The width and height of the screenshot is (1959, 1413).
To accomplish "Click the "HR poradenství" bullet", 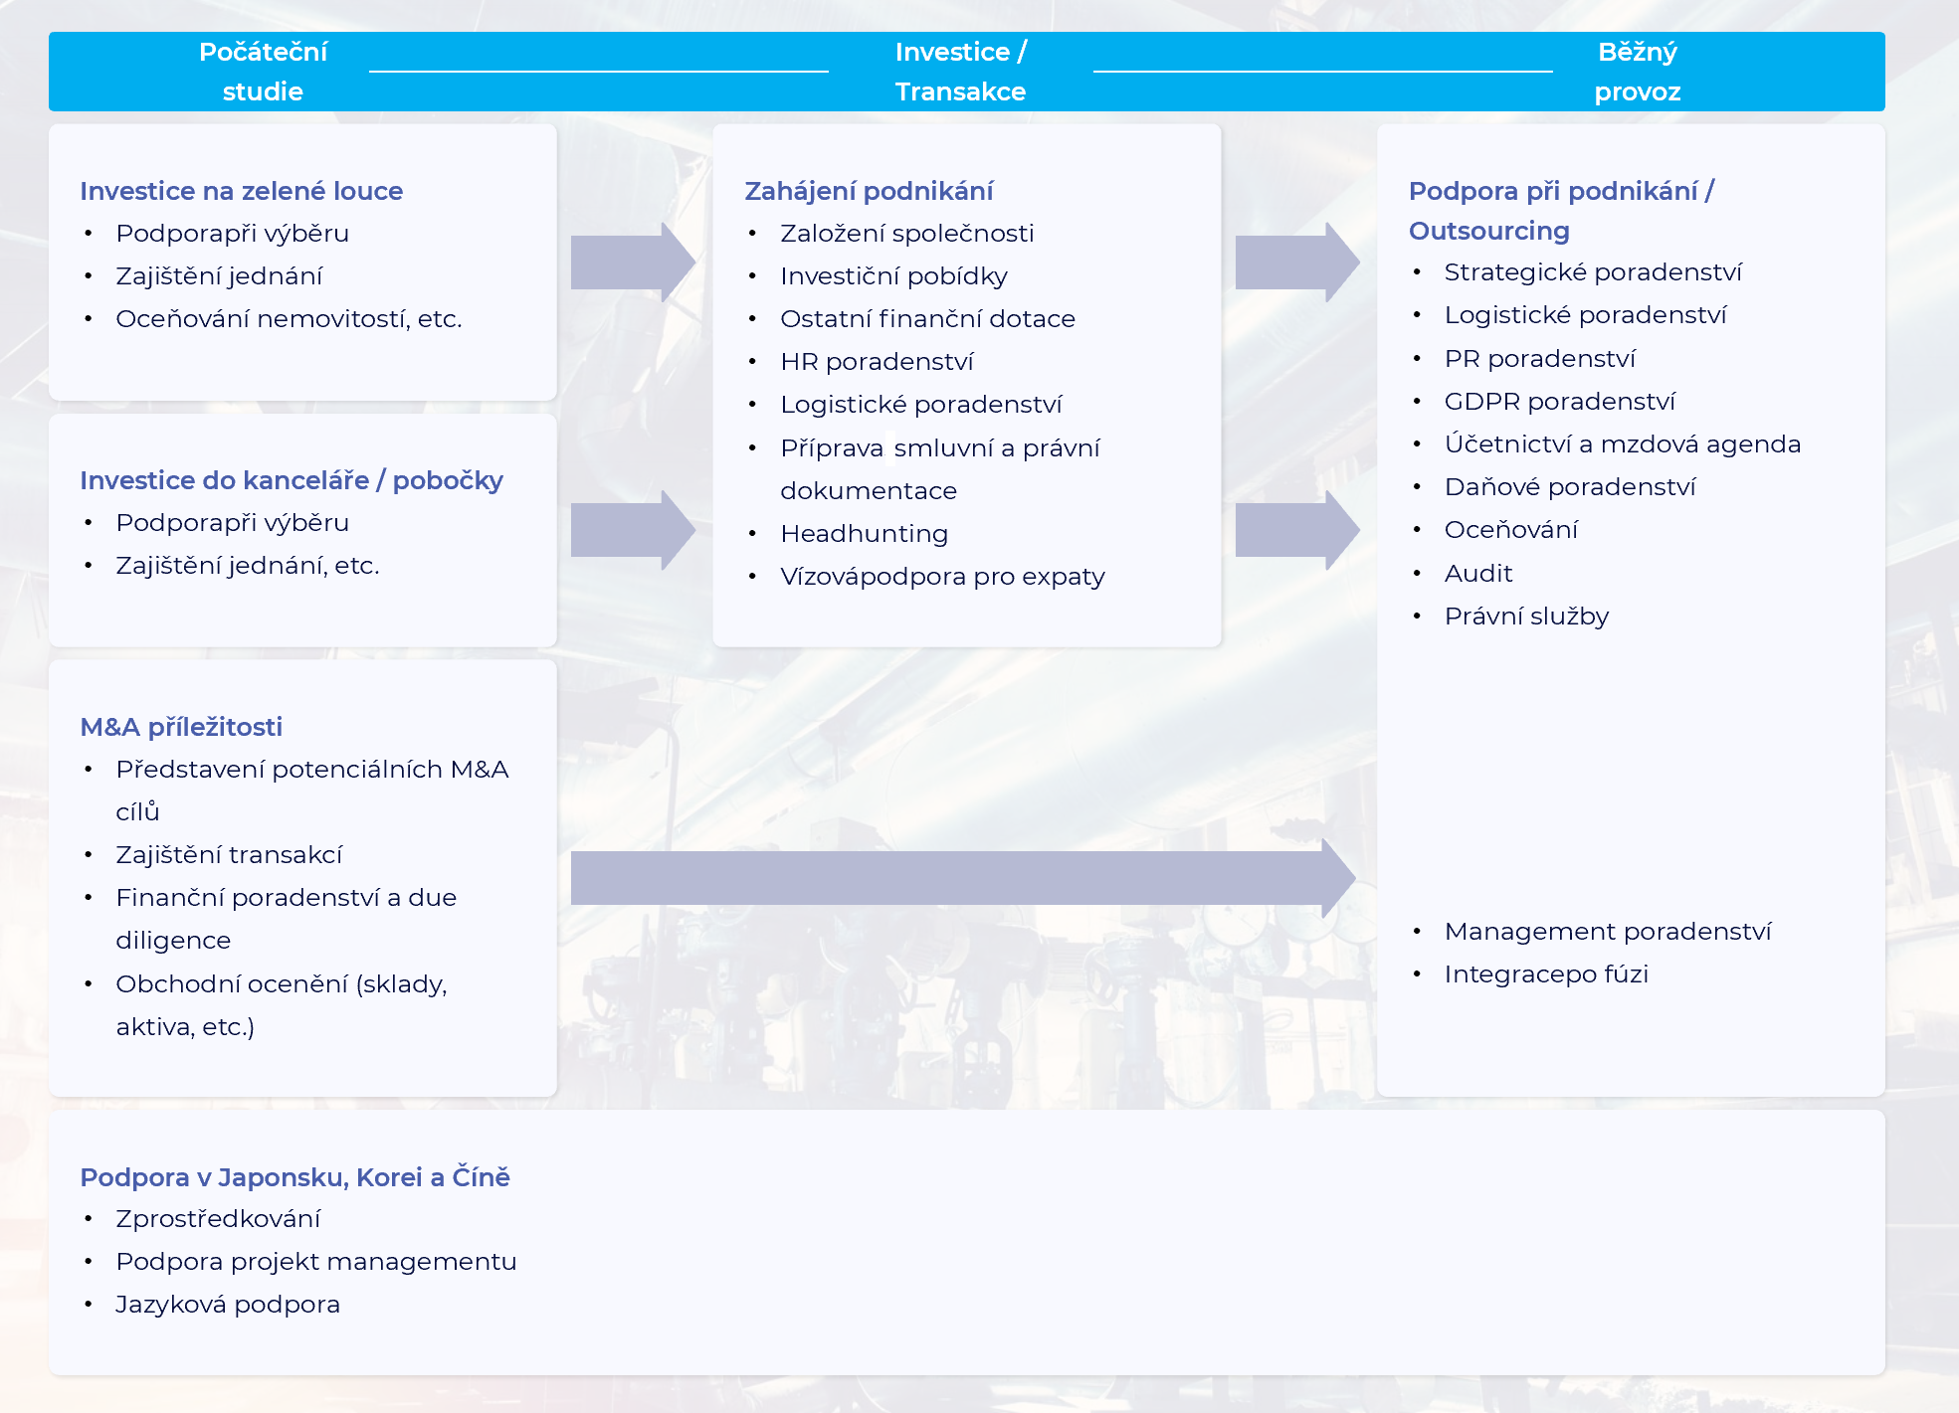I will tap(877, 362).
